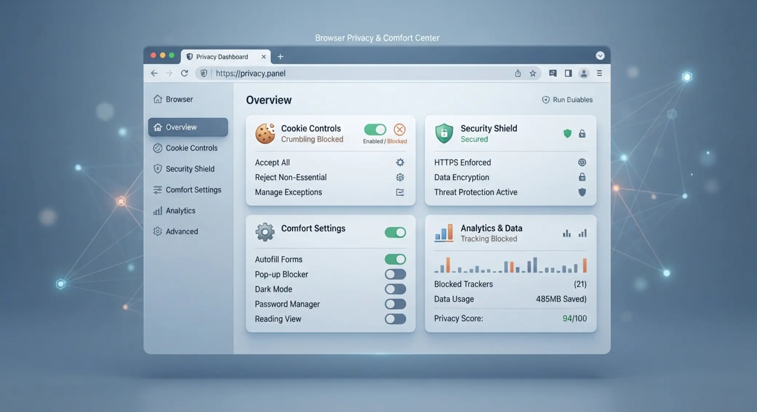
Task: Click the tracker activity bar graph
Action: point(510,265)
